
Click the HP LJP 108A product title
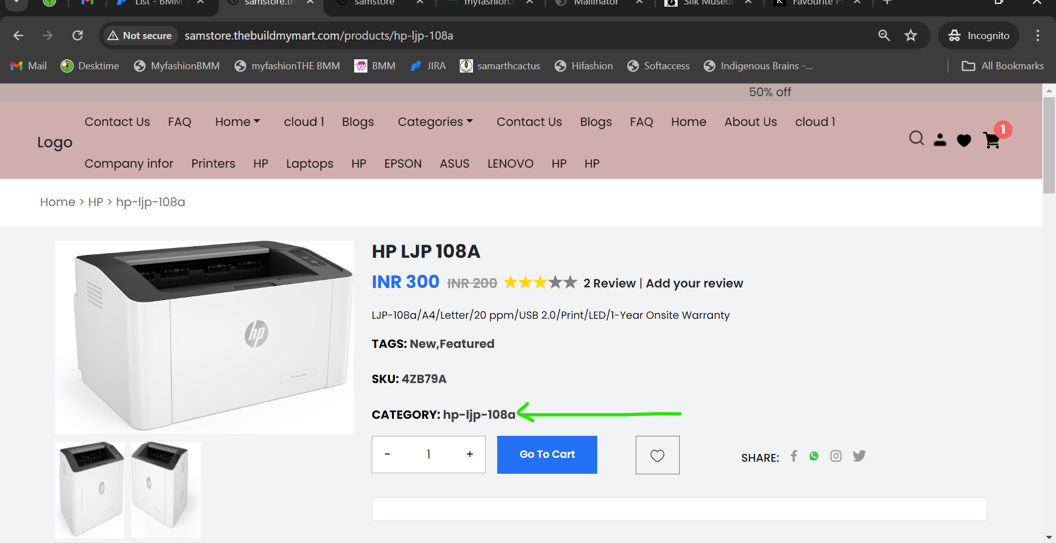426,252
